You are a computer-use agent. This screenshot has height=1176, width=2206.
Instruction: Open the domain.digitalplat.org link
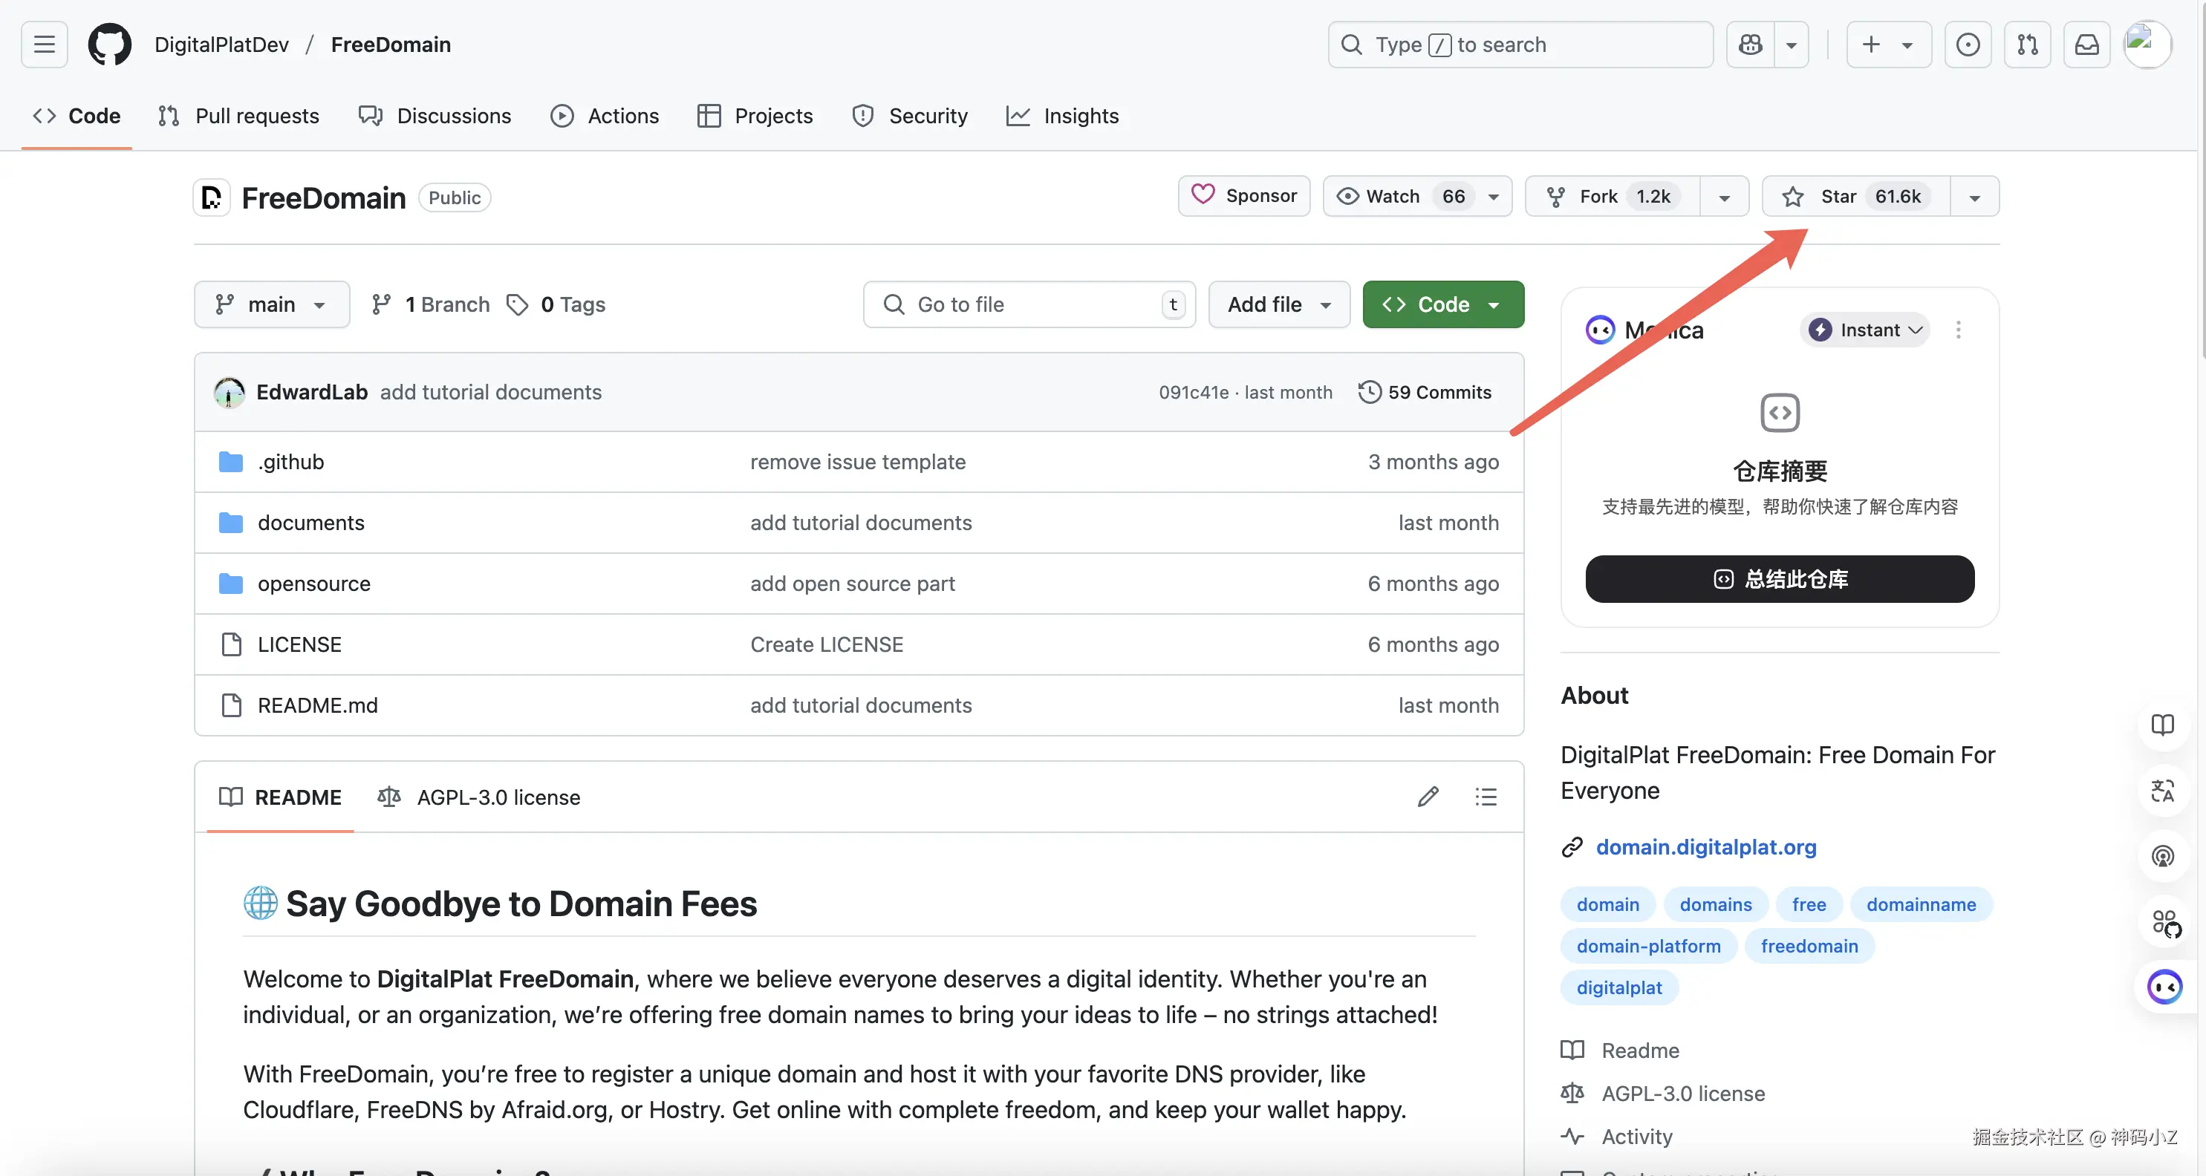coord(1705,847)
